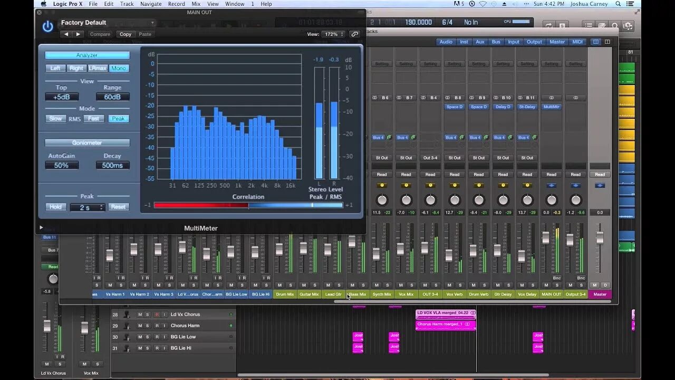Click the blue waveform icon on Master strip

[600, 185]
